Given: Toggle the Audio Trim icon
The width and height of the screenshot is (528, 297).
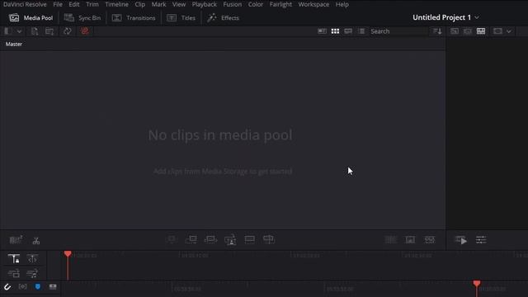Looking at the screenshot, I should (22, 287).
